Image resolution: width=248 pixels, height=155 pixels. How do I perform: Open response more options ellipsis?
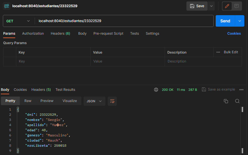point(241,90)
